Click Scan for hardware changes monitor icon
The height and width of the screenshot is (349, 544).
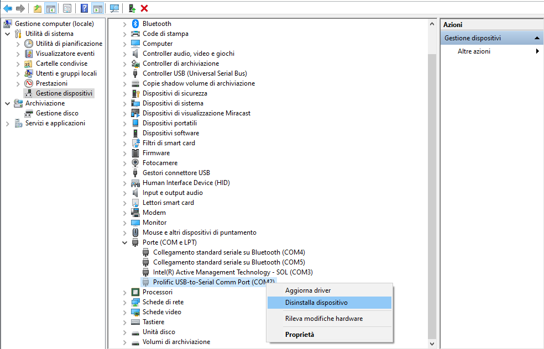pos(114,8)
